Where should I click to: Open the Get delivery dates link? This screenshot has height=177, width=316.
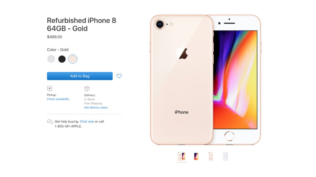(96, 108)
